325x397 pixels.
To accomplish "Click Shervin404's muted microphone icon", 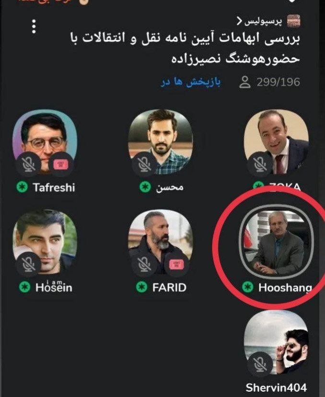I will tap(260, 364).
